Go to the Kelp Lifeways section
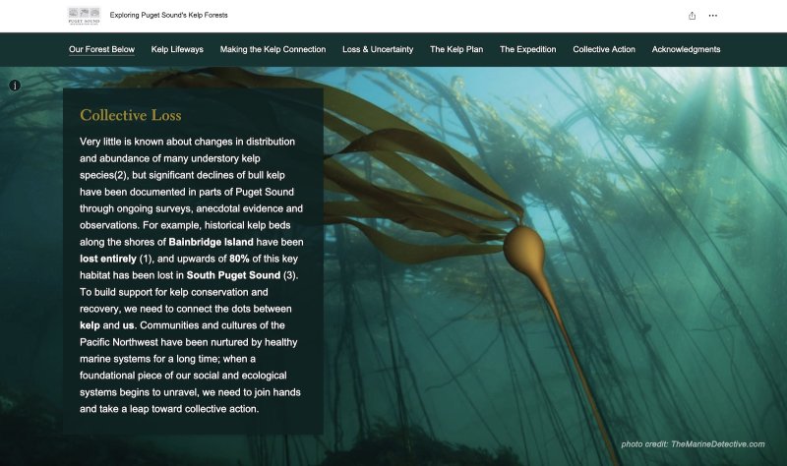787x466 pixels. (x=177, y=49)
